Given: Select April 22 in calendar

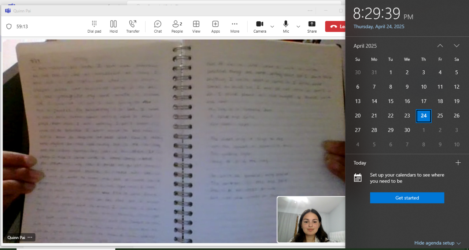Looking at the screenshot, I should click(391, 116).
